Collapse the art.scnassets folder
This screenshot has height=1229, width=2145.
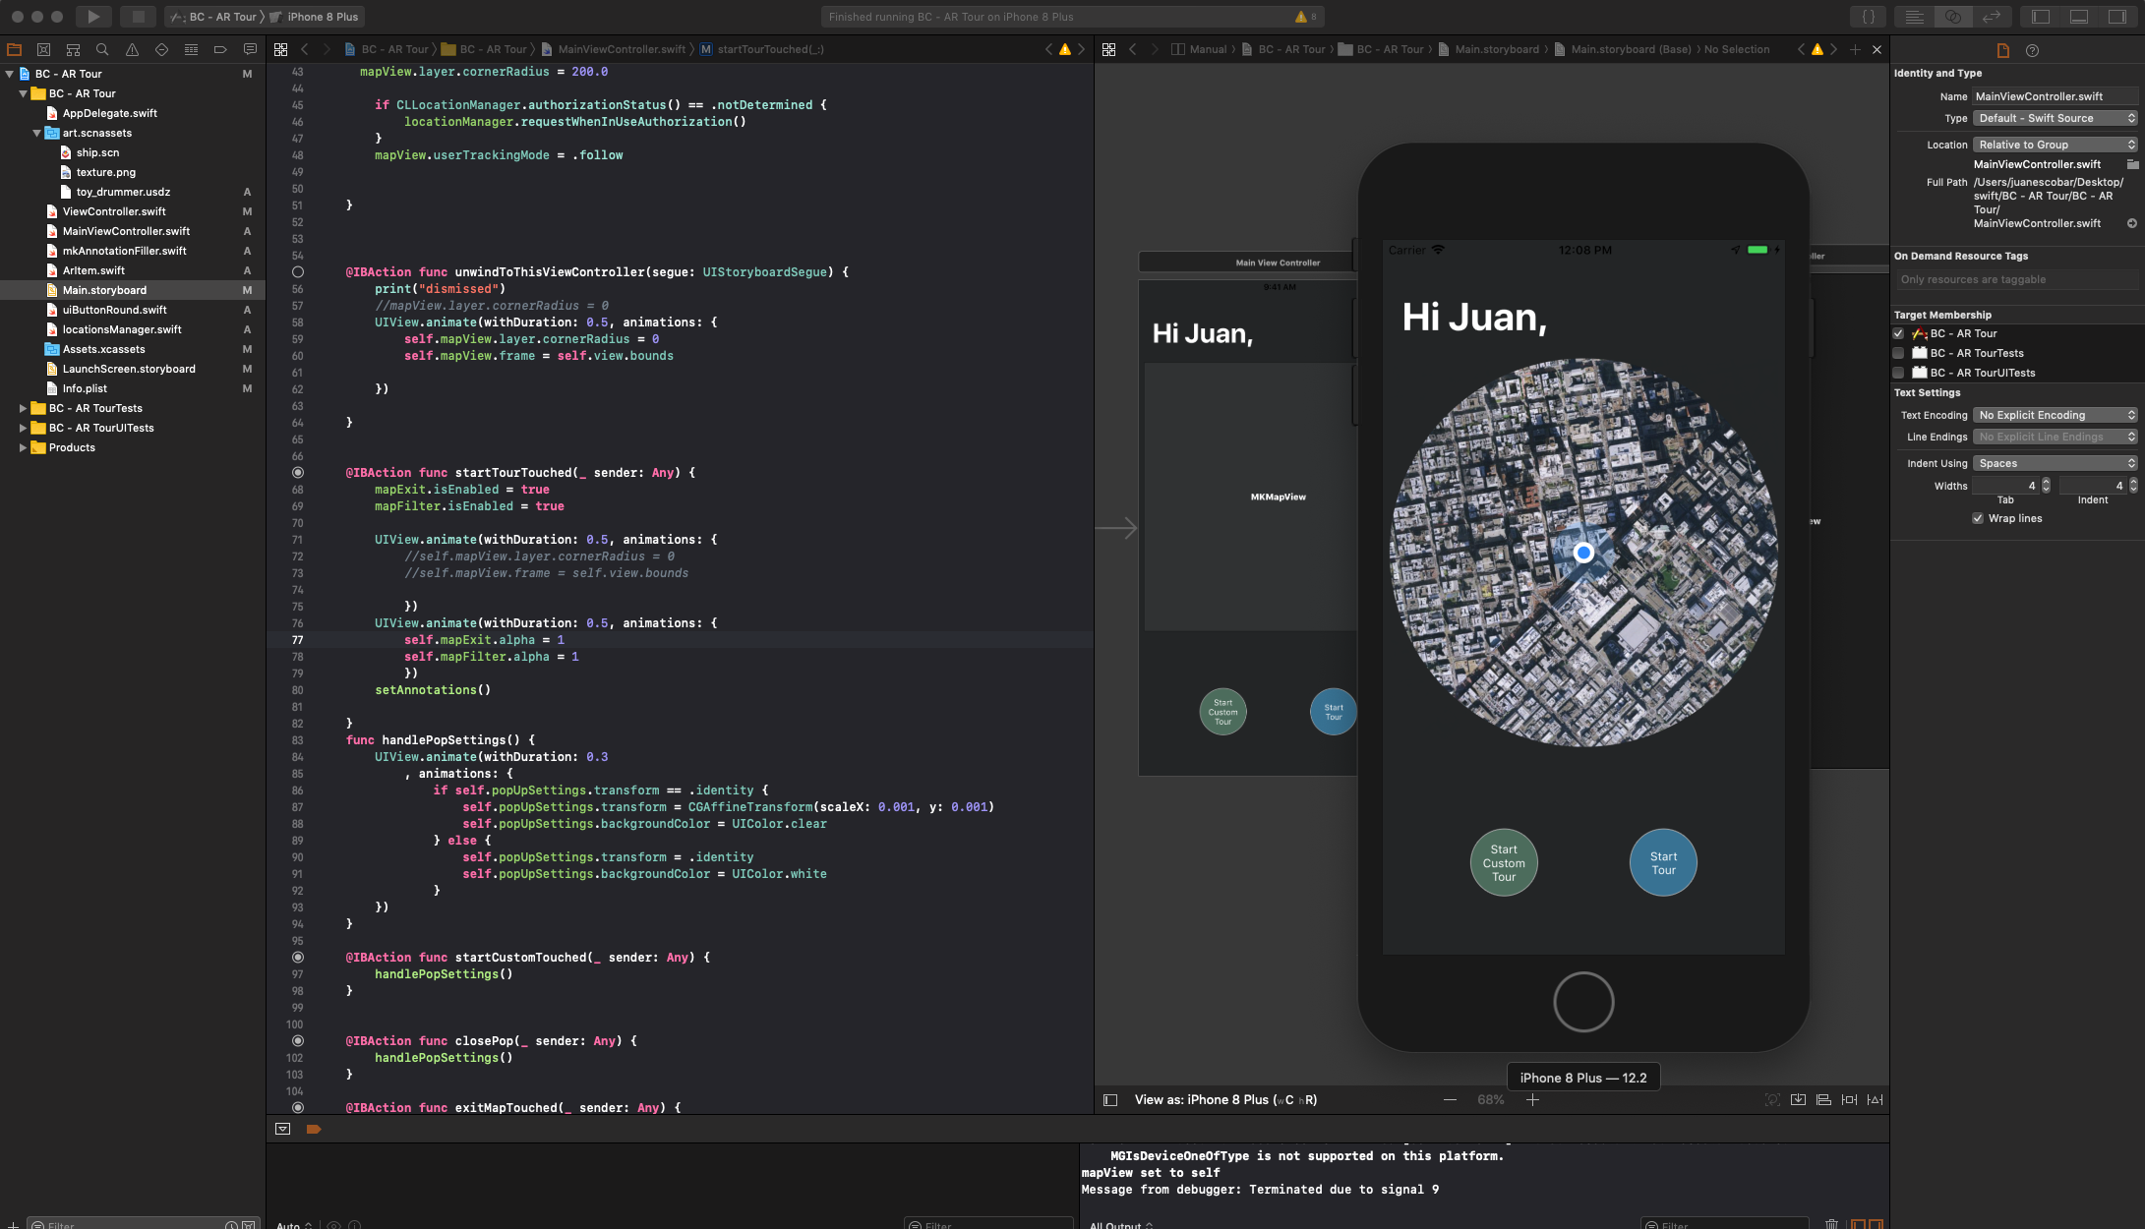coord(37,133)
